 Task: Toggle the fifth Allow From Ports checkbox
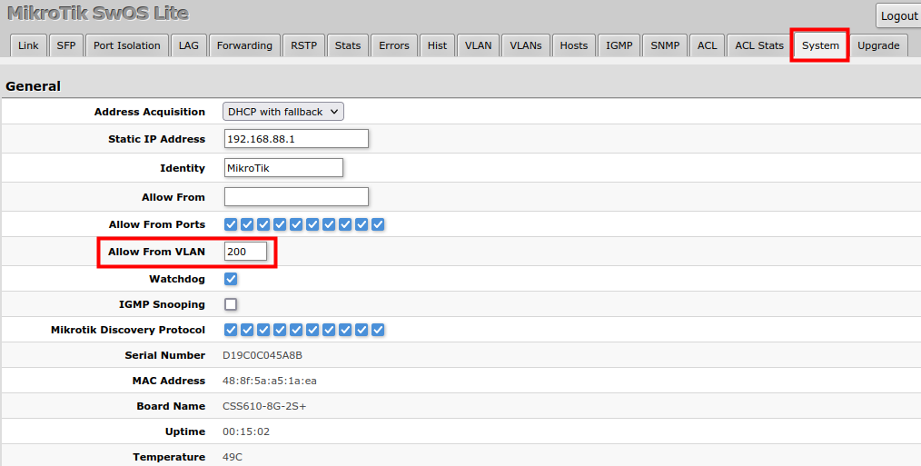(x=296, y=224)
